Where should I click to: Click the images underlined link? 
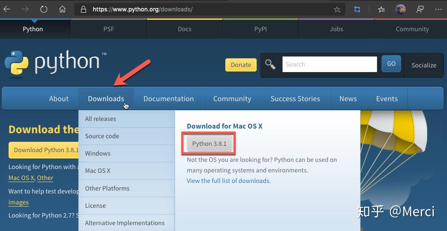(x=19, y=202)
